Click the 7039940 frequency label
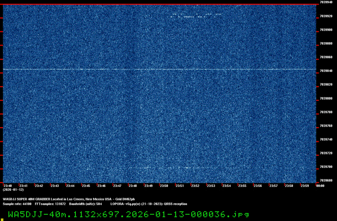This screenshot has height=221, width=337. tap(326, 2)
